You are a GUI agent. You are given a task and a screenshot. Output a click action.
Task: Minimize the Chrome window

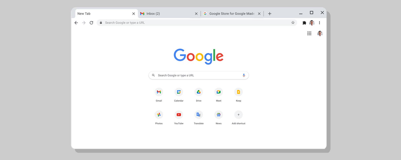[x=301, y=14]
